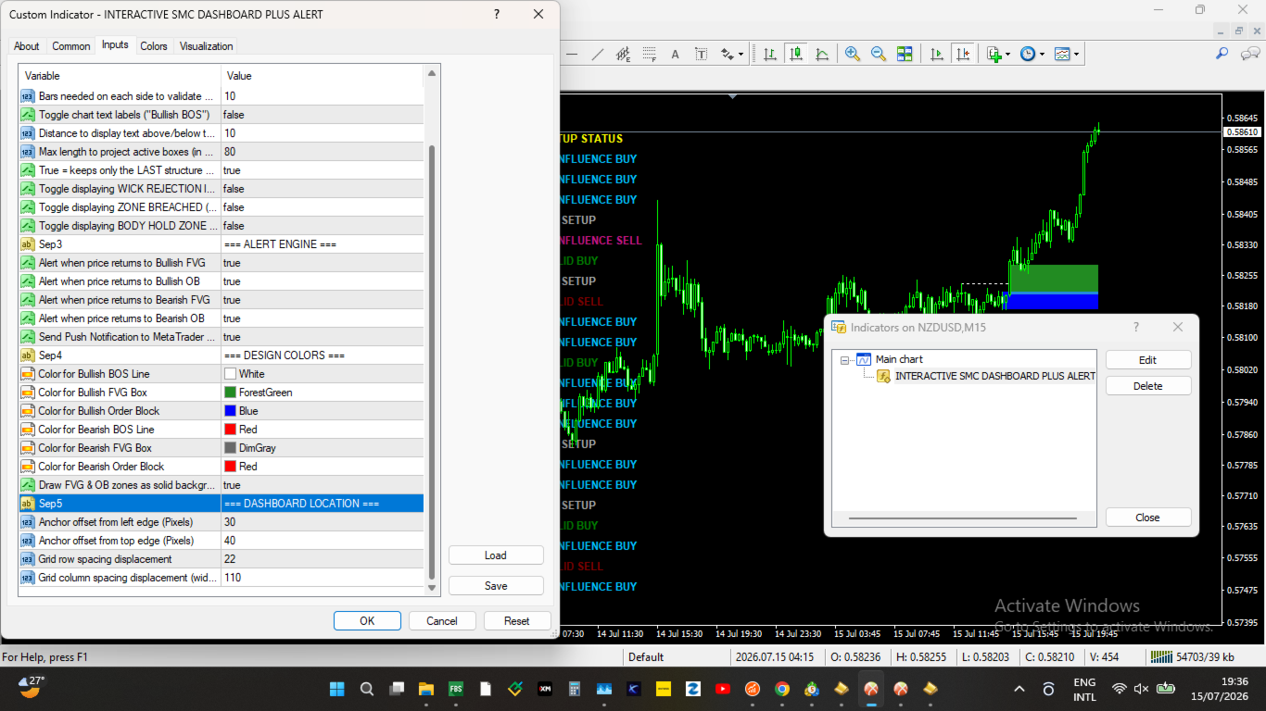Select the candlestick chart type icon
This screenshot has width=1266, height=711.
coord(796,54)
